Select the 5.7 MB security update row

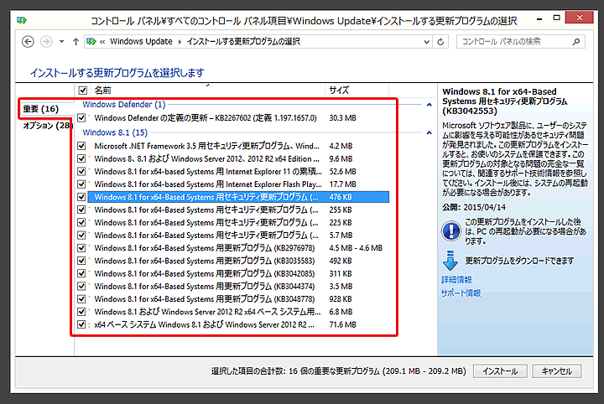click(x=238, y=235)
